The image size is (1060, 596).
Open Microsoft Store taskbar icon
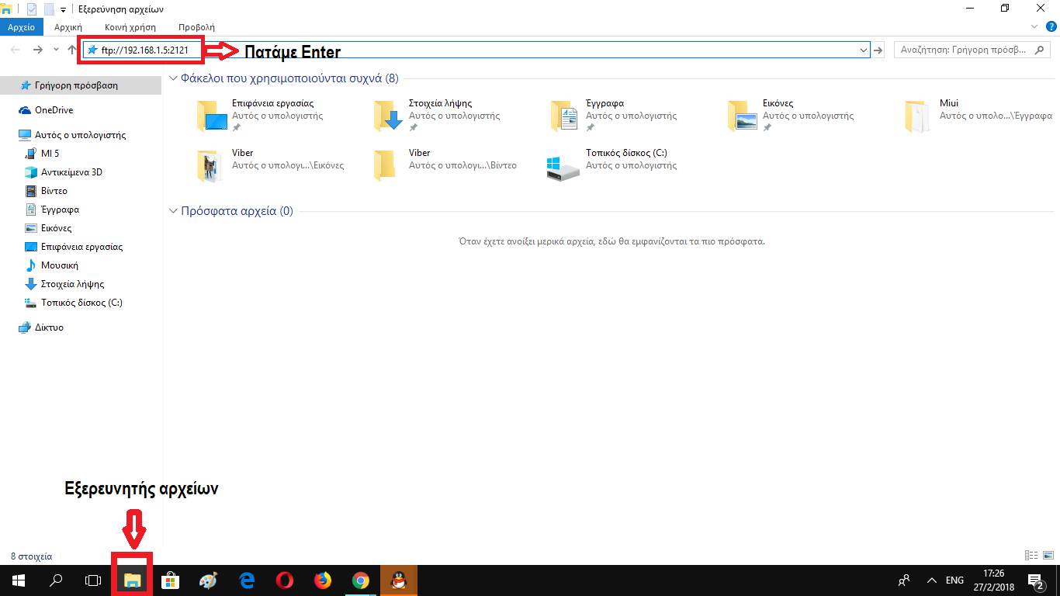(x=171, y=580)
